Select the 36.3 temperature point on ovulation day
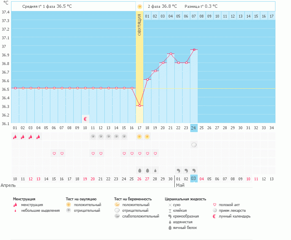Image resolution: width=291 pixels, height=240 pixels. (140, 105)
